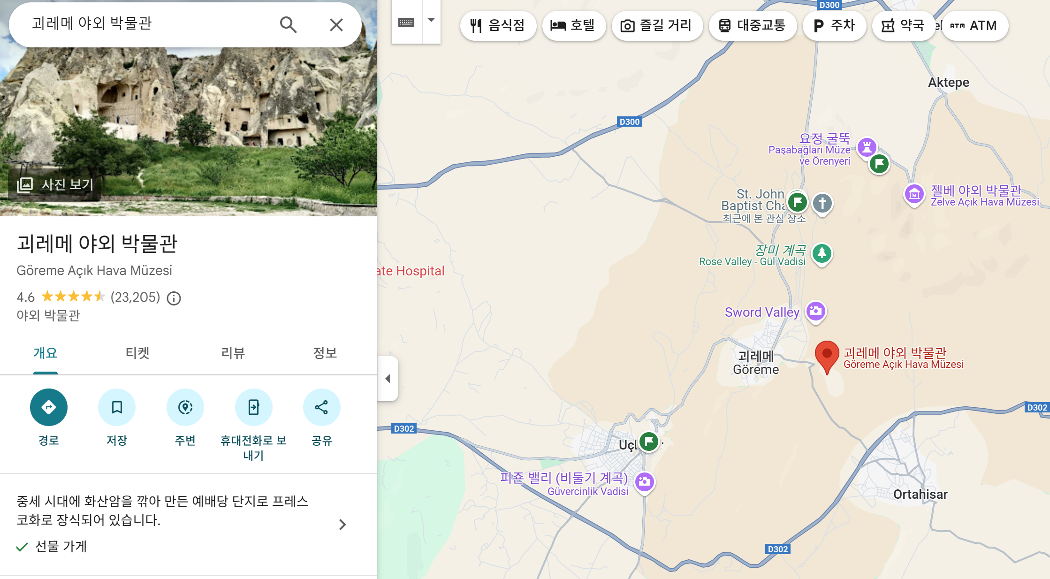Click the green flag marker at St. John Baptist

point(798,202)
